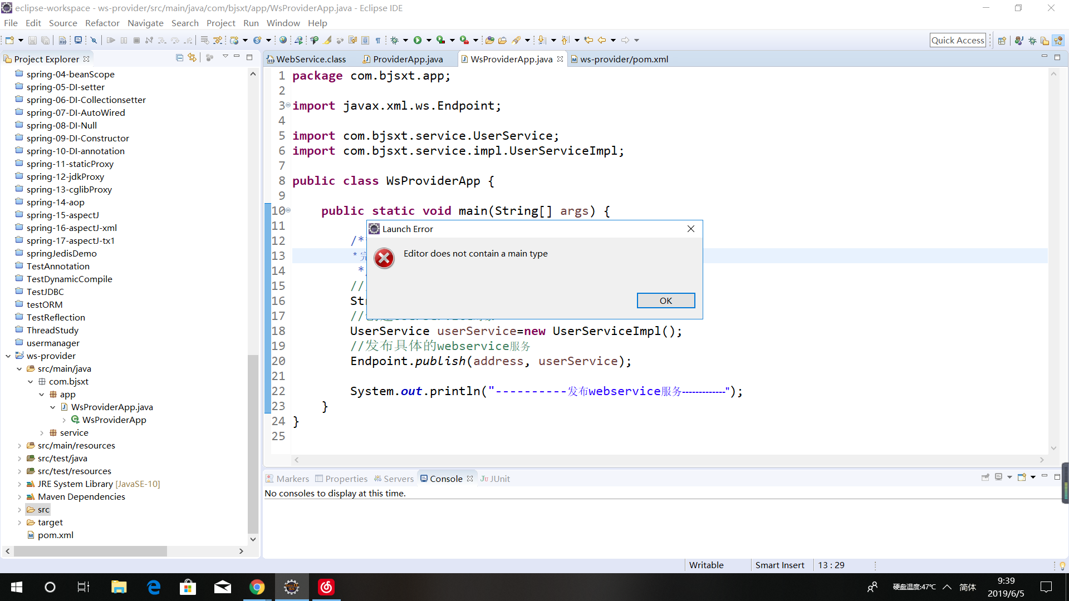Collapse the ws-provider project node

(8, 356)
